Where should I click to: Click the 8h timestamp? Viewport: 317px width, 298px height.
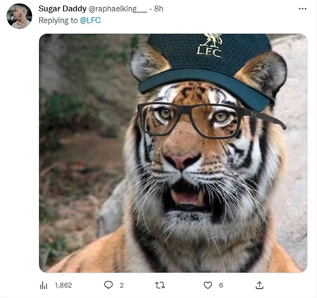tap(158, 9)
